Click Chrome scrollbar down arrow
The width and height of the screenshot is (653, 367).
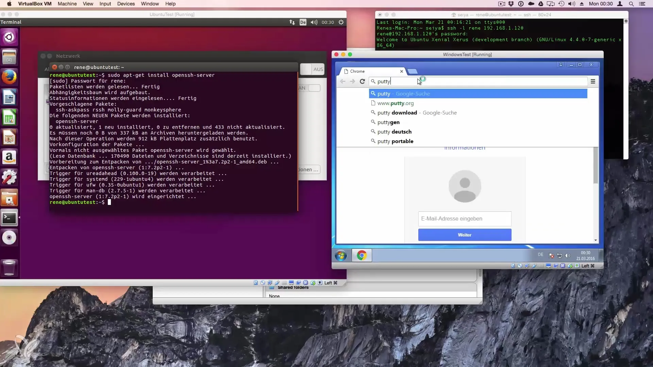[596, 240]
